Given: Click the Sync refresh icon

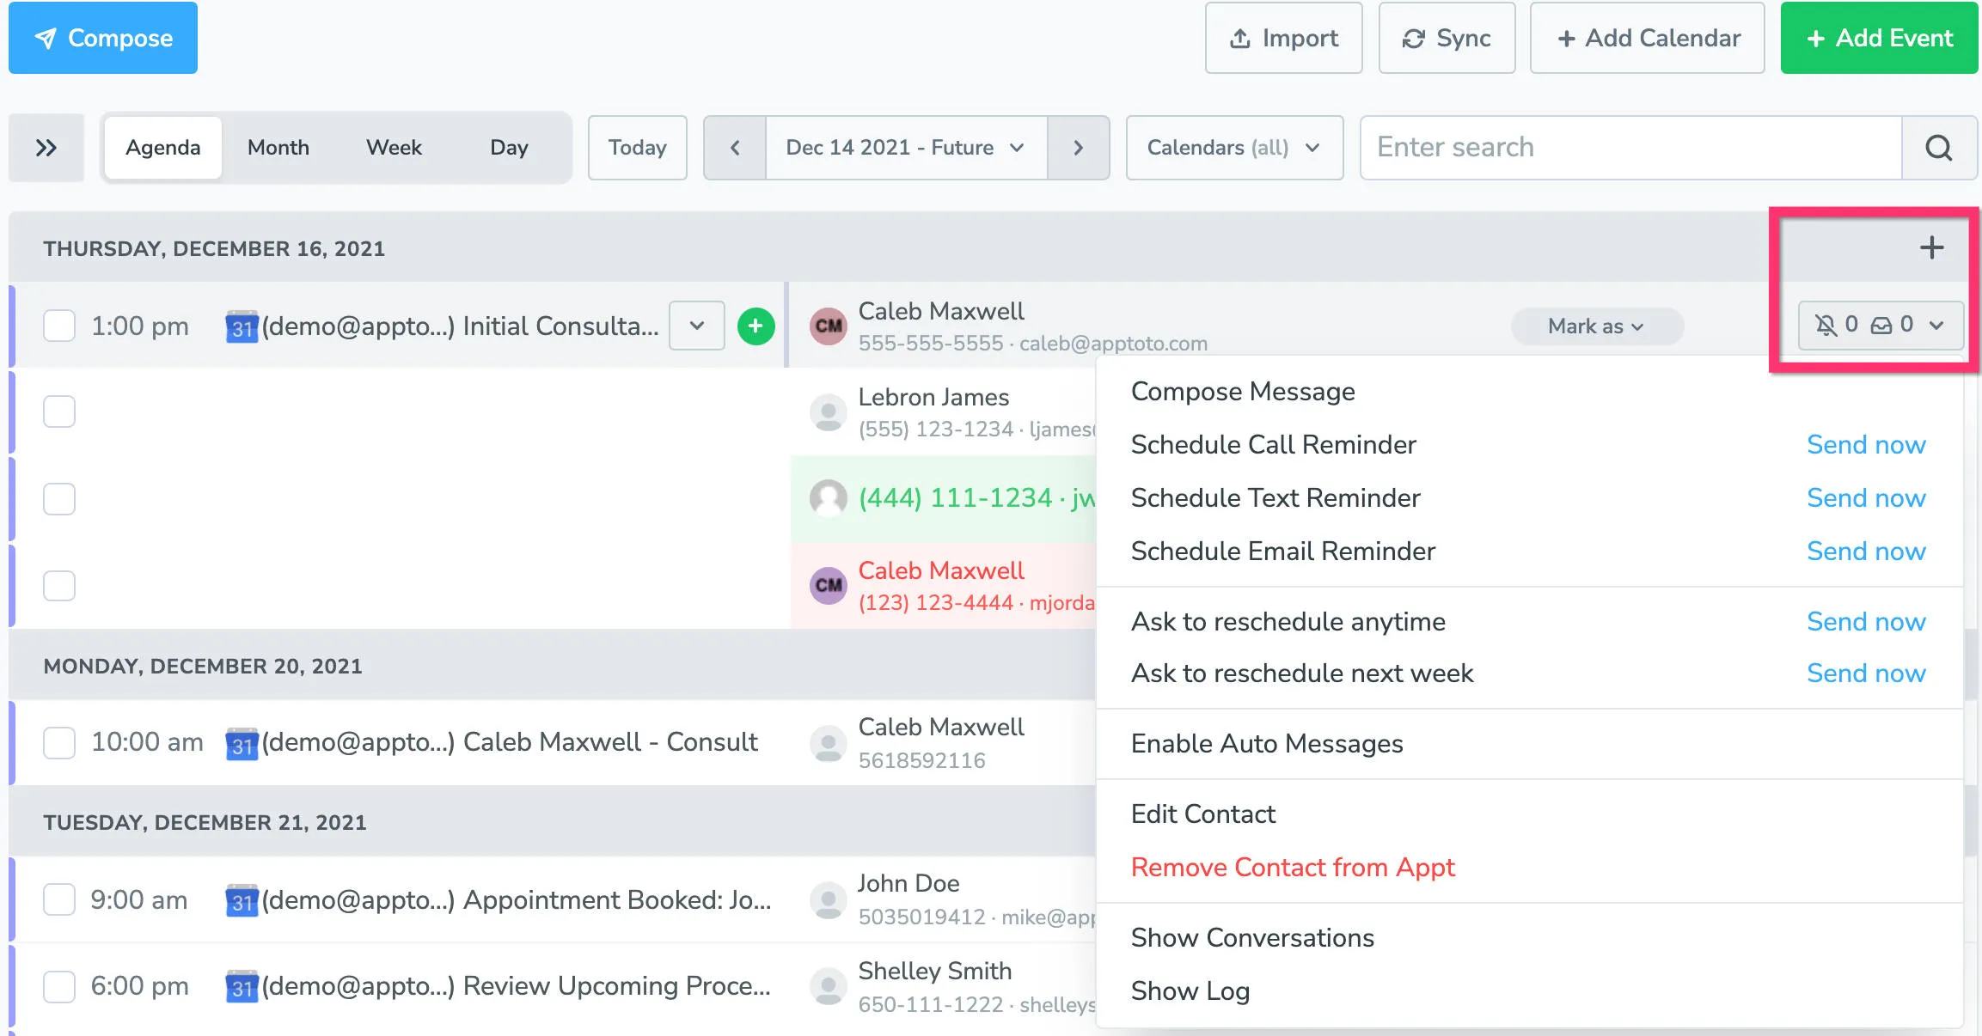Looking at the screenshot, I should [x=1414, y=38].
